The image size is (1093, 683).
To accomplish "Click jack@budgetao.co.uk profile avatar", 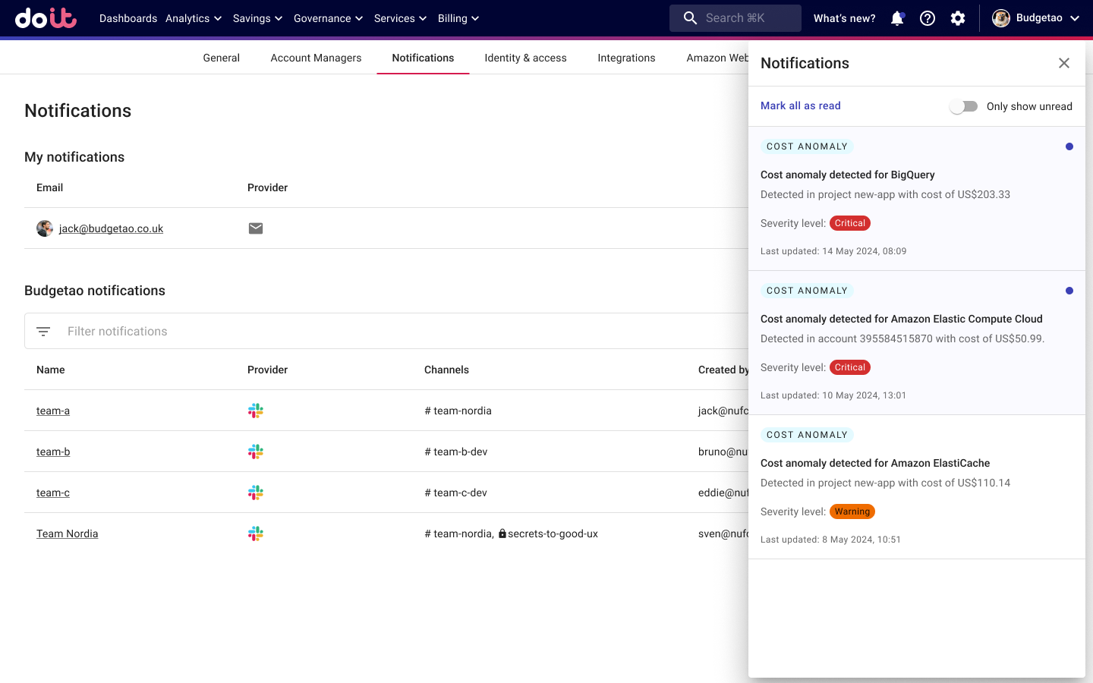I will [45, 228].
